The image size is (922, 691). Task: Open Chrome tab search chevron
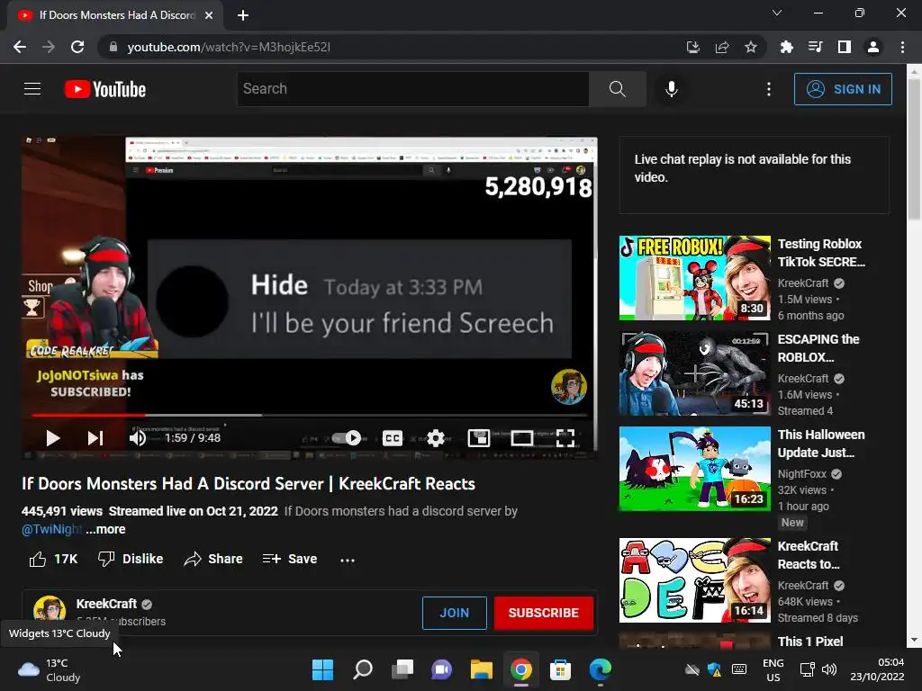(777, 13)
